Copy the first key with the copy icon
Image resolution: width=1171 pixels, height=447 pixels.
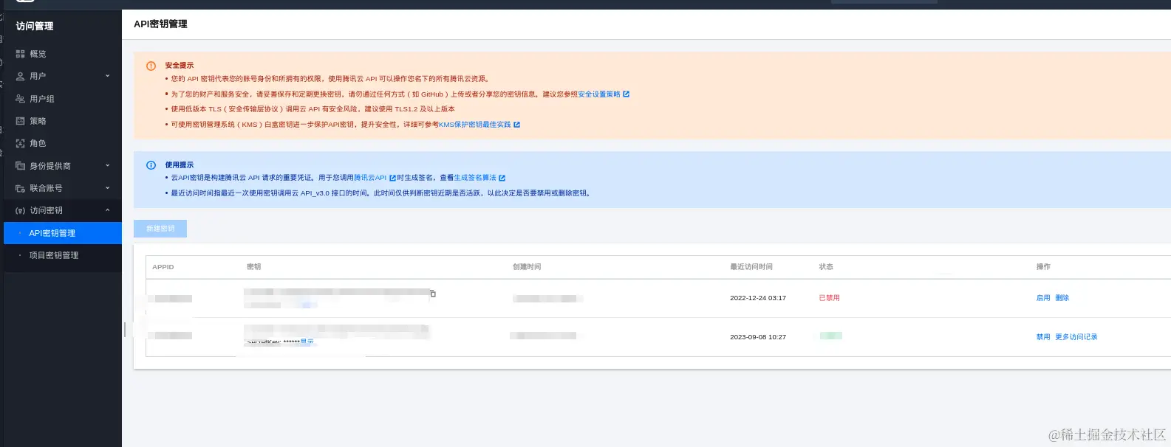pos(433,294)
